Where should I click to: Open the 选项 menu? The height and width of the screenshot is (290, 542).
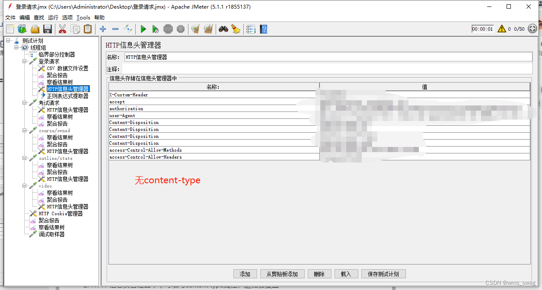(x=67, y=17)
